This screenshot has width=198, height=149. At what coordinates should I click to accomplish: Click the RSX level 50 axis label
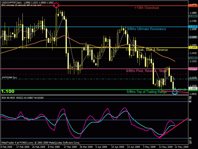click(x=190, y=120)
